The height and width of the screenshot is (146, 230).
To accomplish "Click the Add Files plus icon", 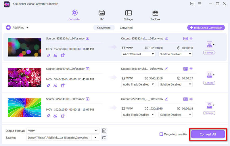I will [x=8, y=27].
